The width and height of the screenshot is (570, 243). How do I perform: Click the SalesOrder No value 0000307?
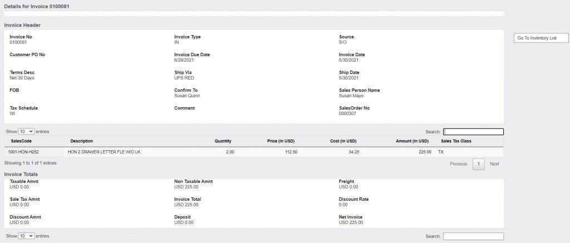(x=347, y=113)
